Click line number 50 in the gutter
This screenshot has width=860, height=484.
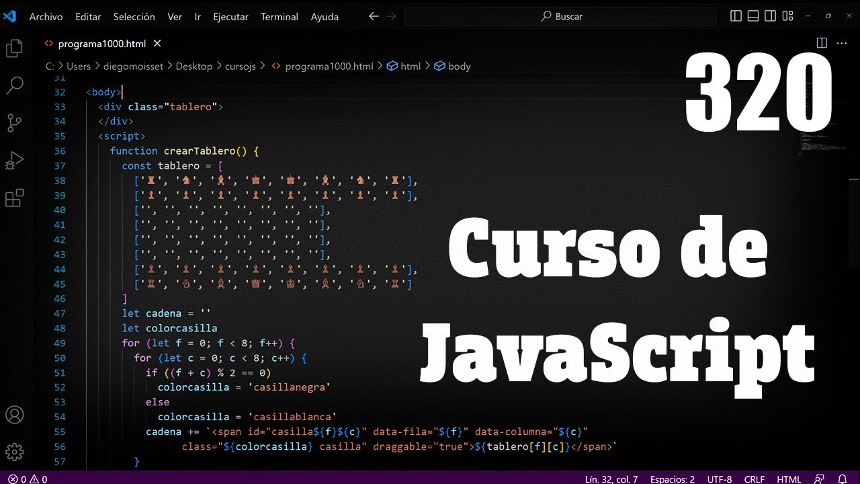click(60, 358)
